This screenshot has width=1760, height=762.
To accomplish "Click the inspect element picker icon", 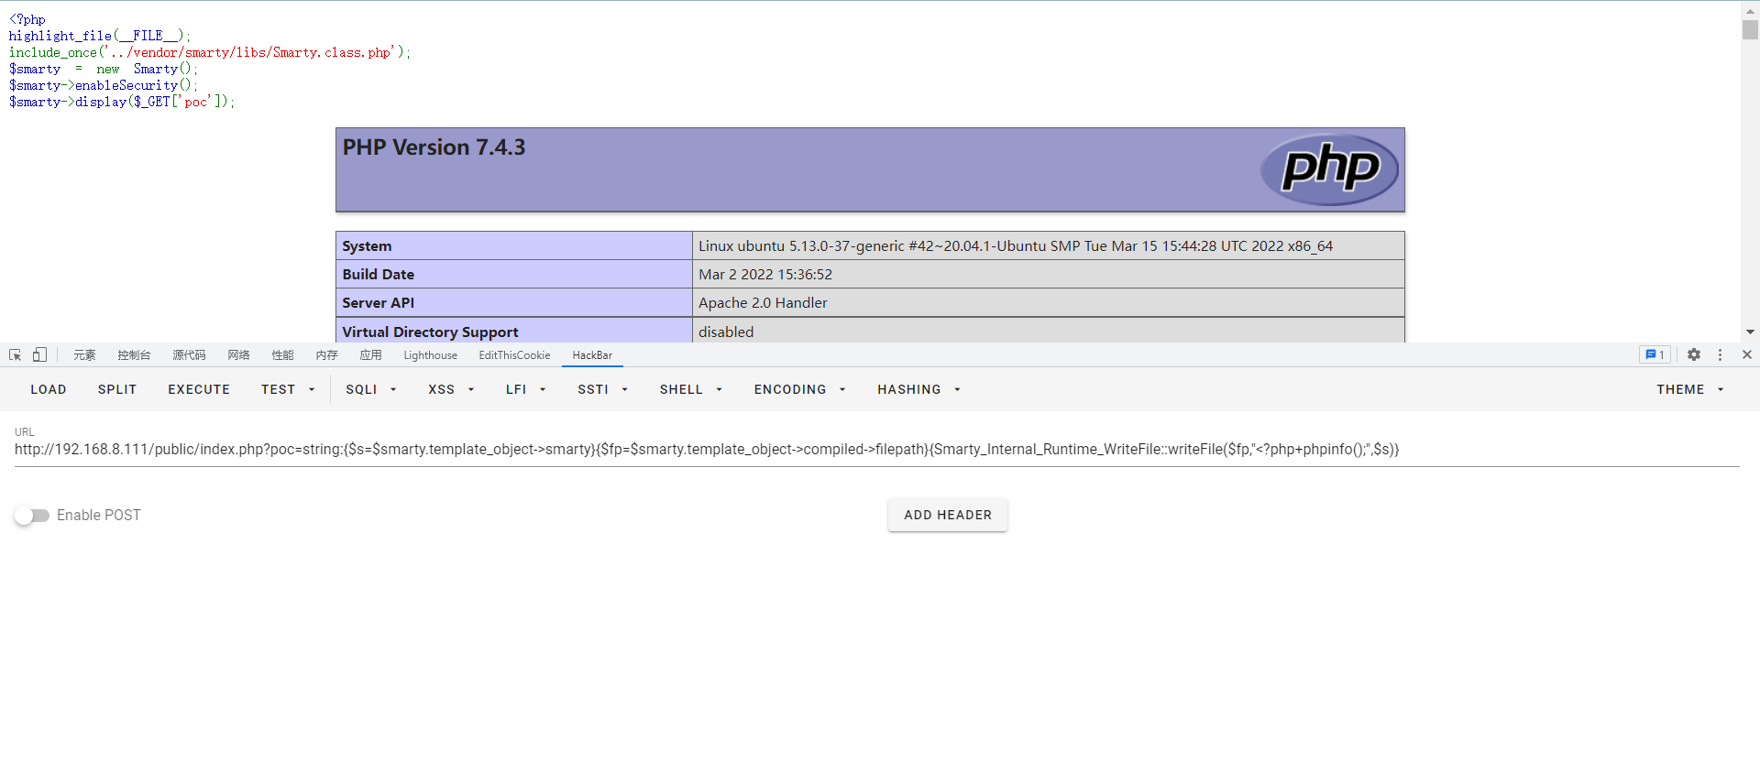I will [16, 355].
